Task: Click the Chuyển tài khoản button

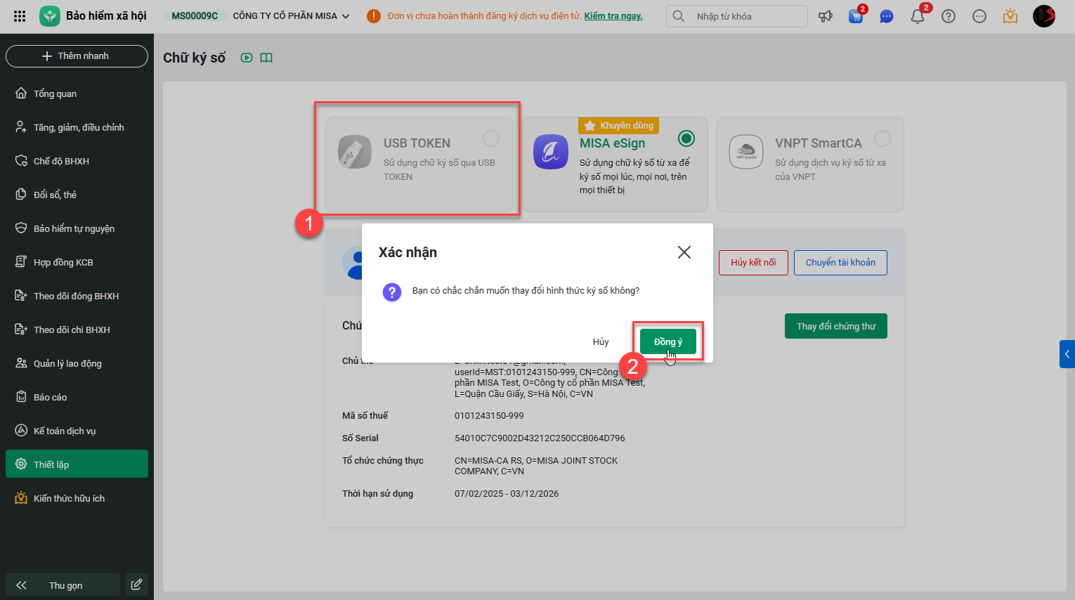Action: click(x=840, y=263)
